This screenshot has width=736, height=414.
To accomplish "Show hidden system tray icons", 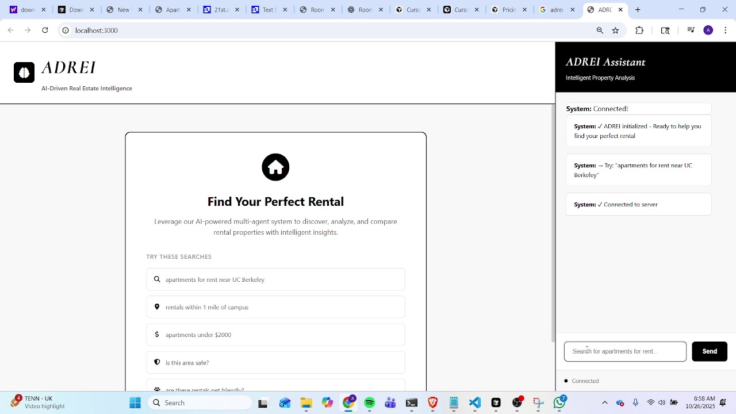I will (x=604, y=403).
